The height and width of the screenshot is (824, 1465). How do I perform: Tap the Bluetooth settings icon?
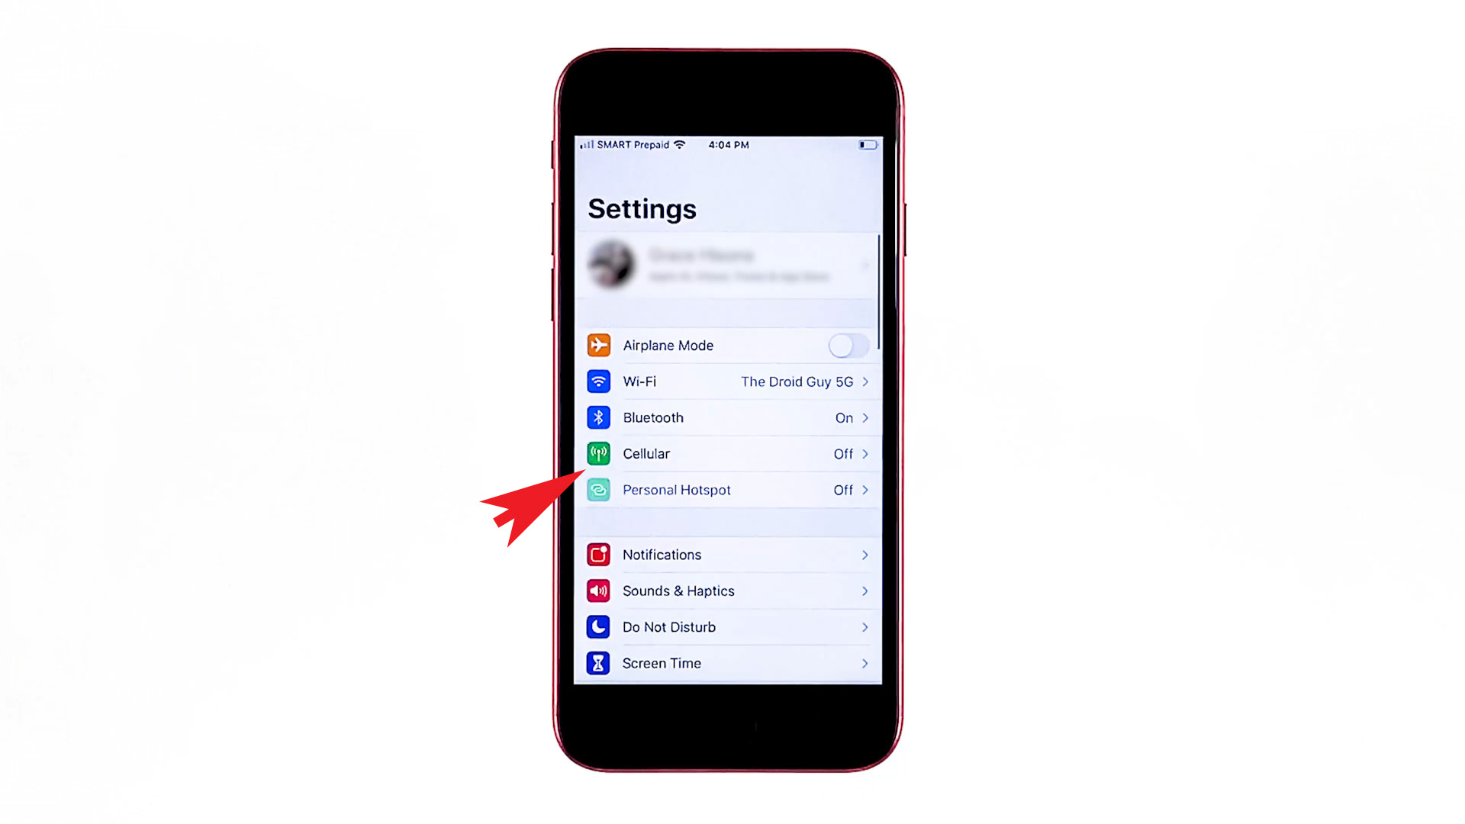coord(599,417)
